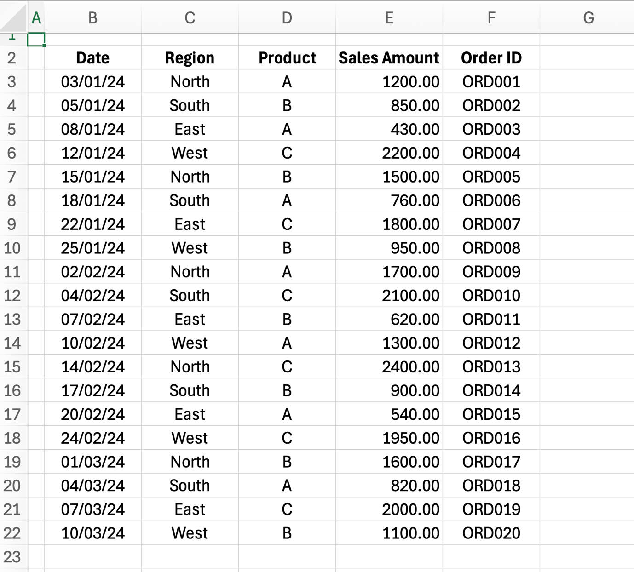634x572 pixels.
Task: Select cell with date 14/02/24
Action: (x=92, y=366)
